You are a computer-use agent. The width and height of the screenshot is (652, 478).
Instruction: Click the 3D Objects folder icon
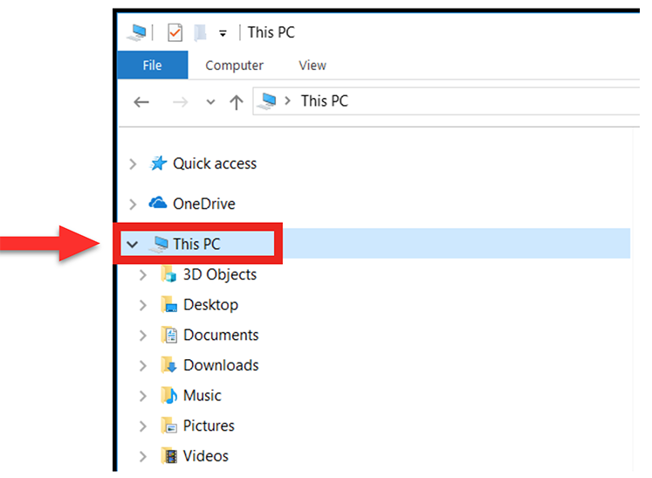tap(168, 274)
